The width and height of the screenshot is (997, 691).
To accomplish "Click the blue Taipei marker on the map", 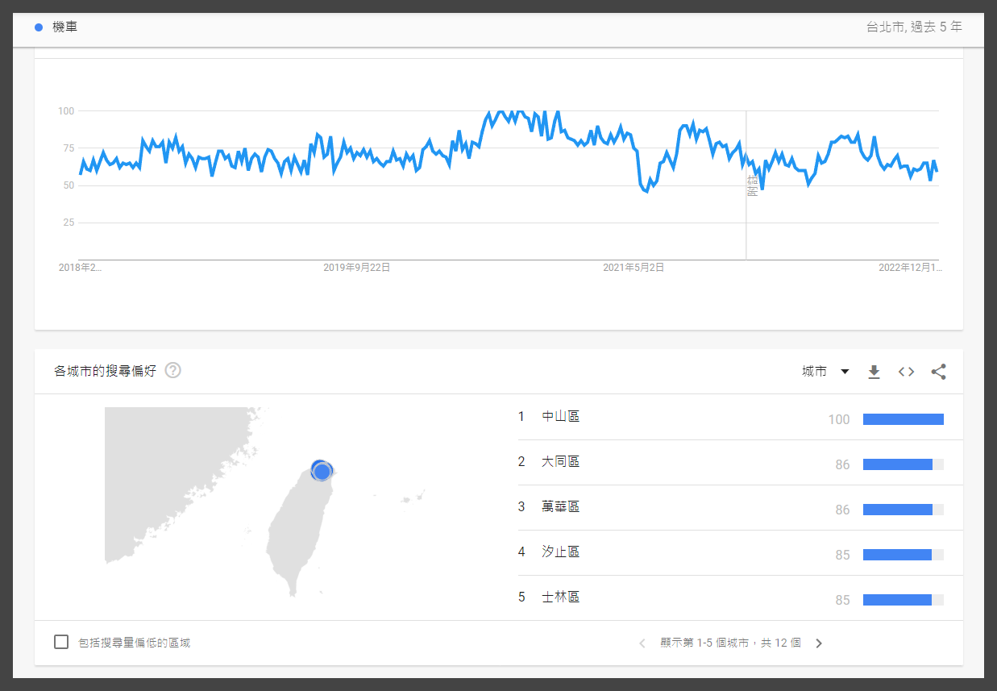I will pos(322,471).
